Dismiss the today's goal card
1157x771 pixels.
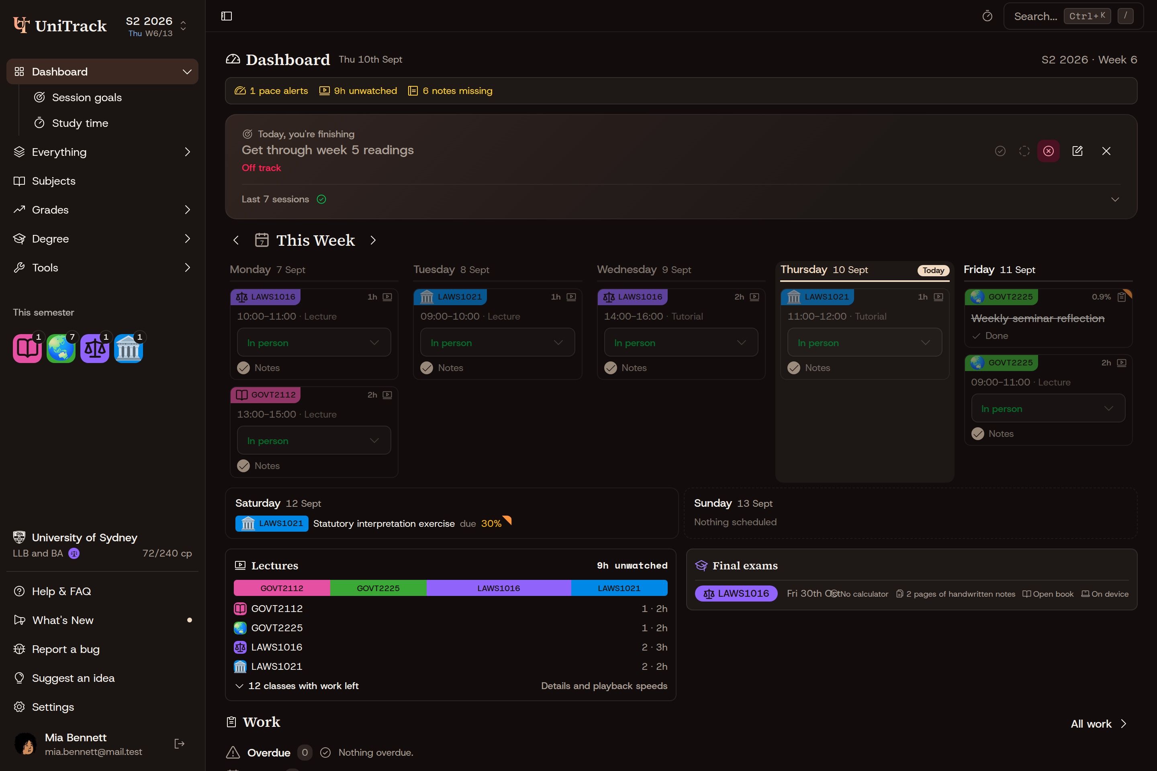[1106, 151]
